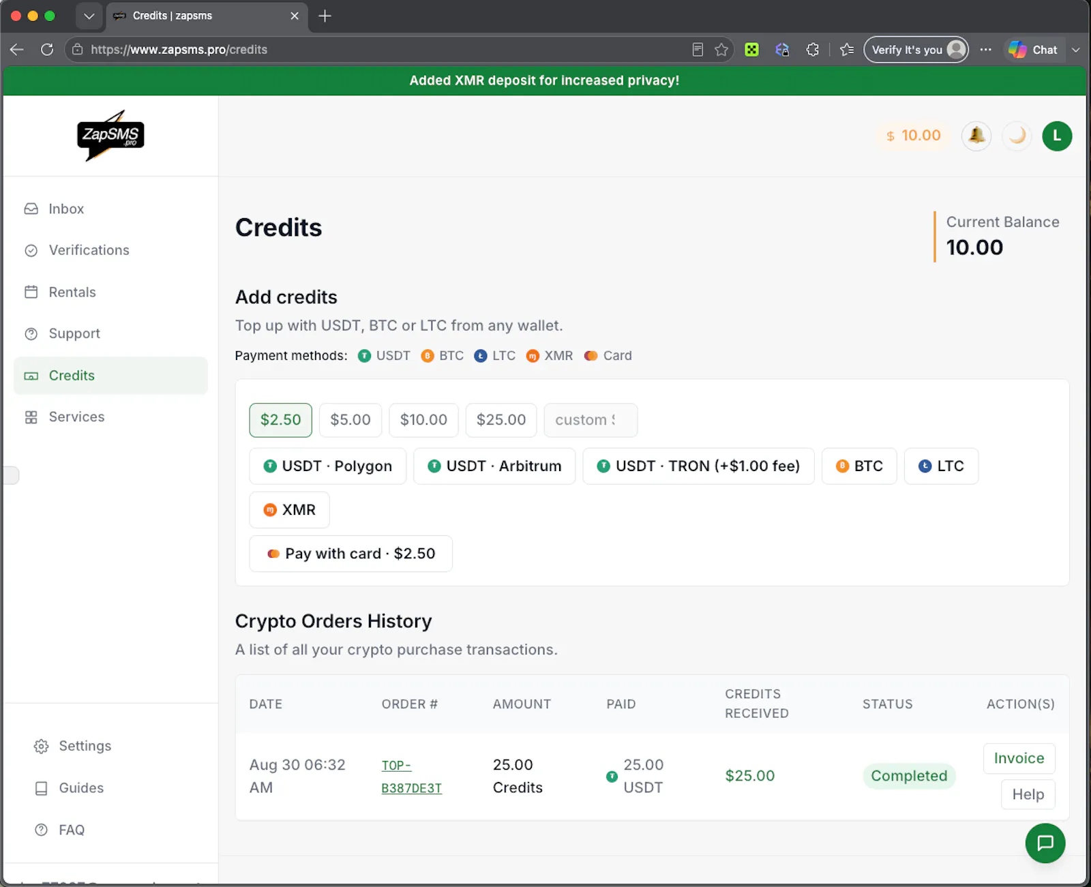
Task: Choose USDT · Arbitrum payment
Action: pos(494,466)
